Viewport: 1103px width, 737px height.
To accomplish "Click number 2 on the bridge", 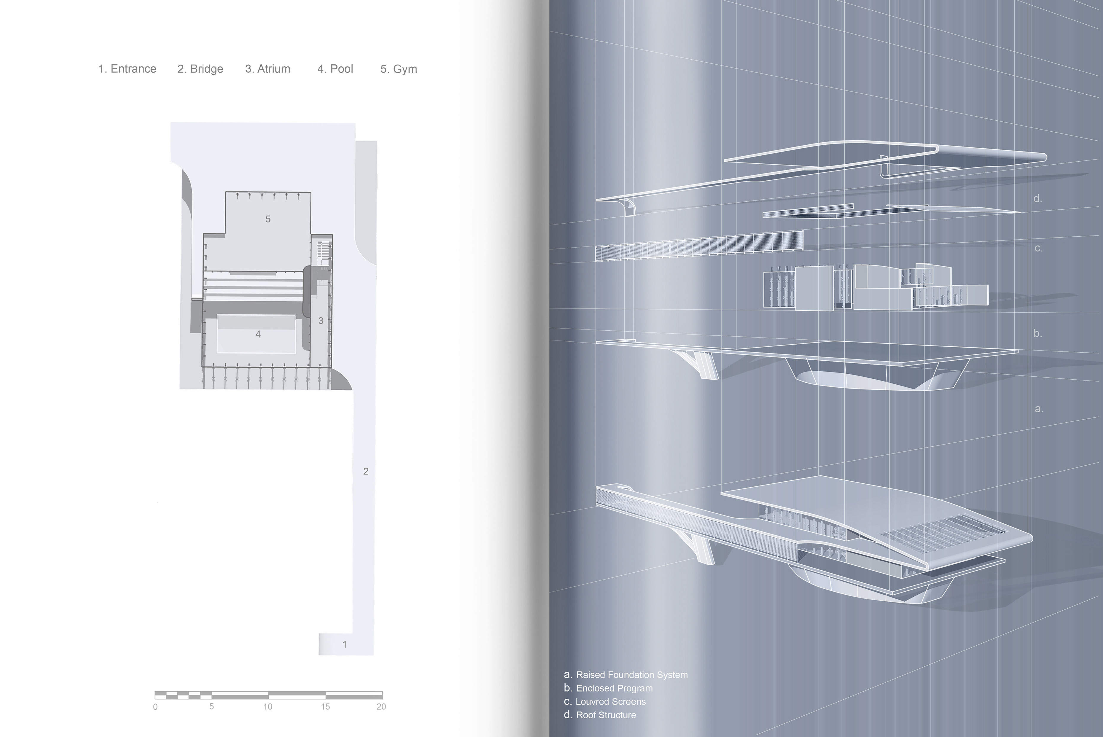I will point(366,471).
